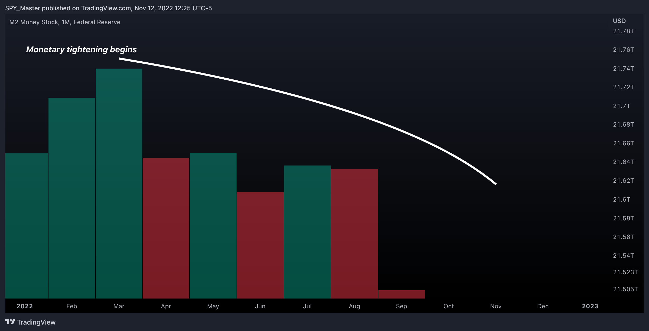The height and width of the screenshot is (331, 649).
Task: Click the 21.66T price scale value
Action: click(623, 143)
